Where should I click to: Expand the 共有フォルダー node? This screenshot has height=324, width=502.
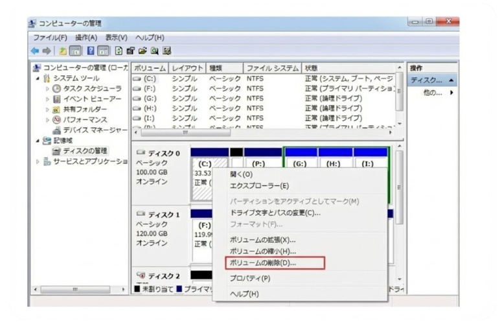(x=47, y=110)
